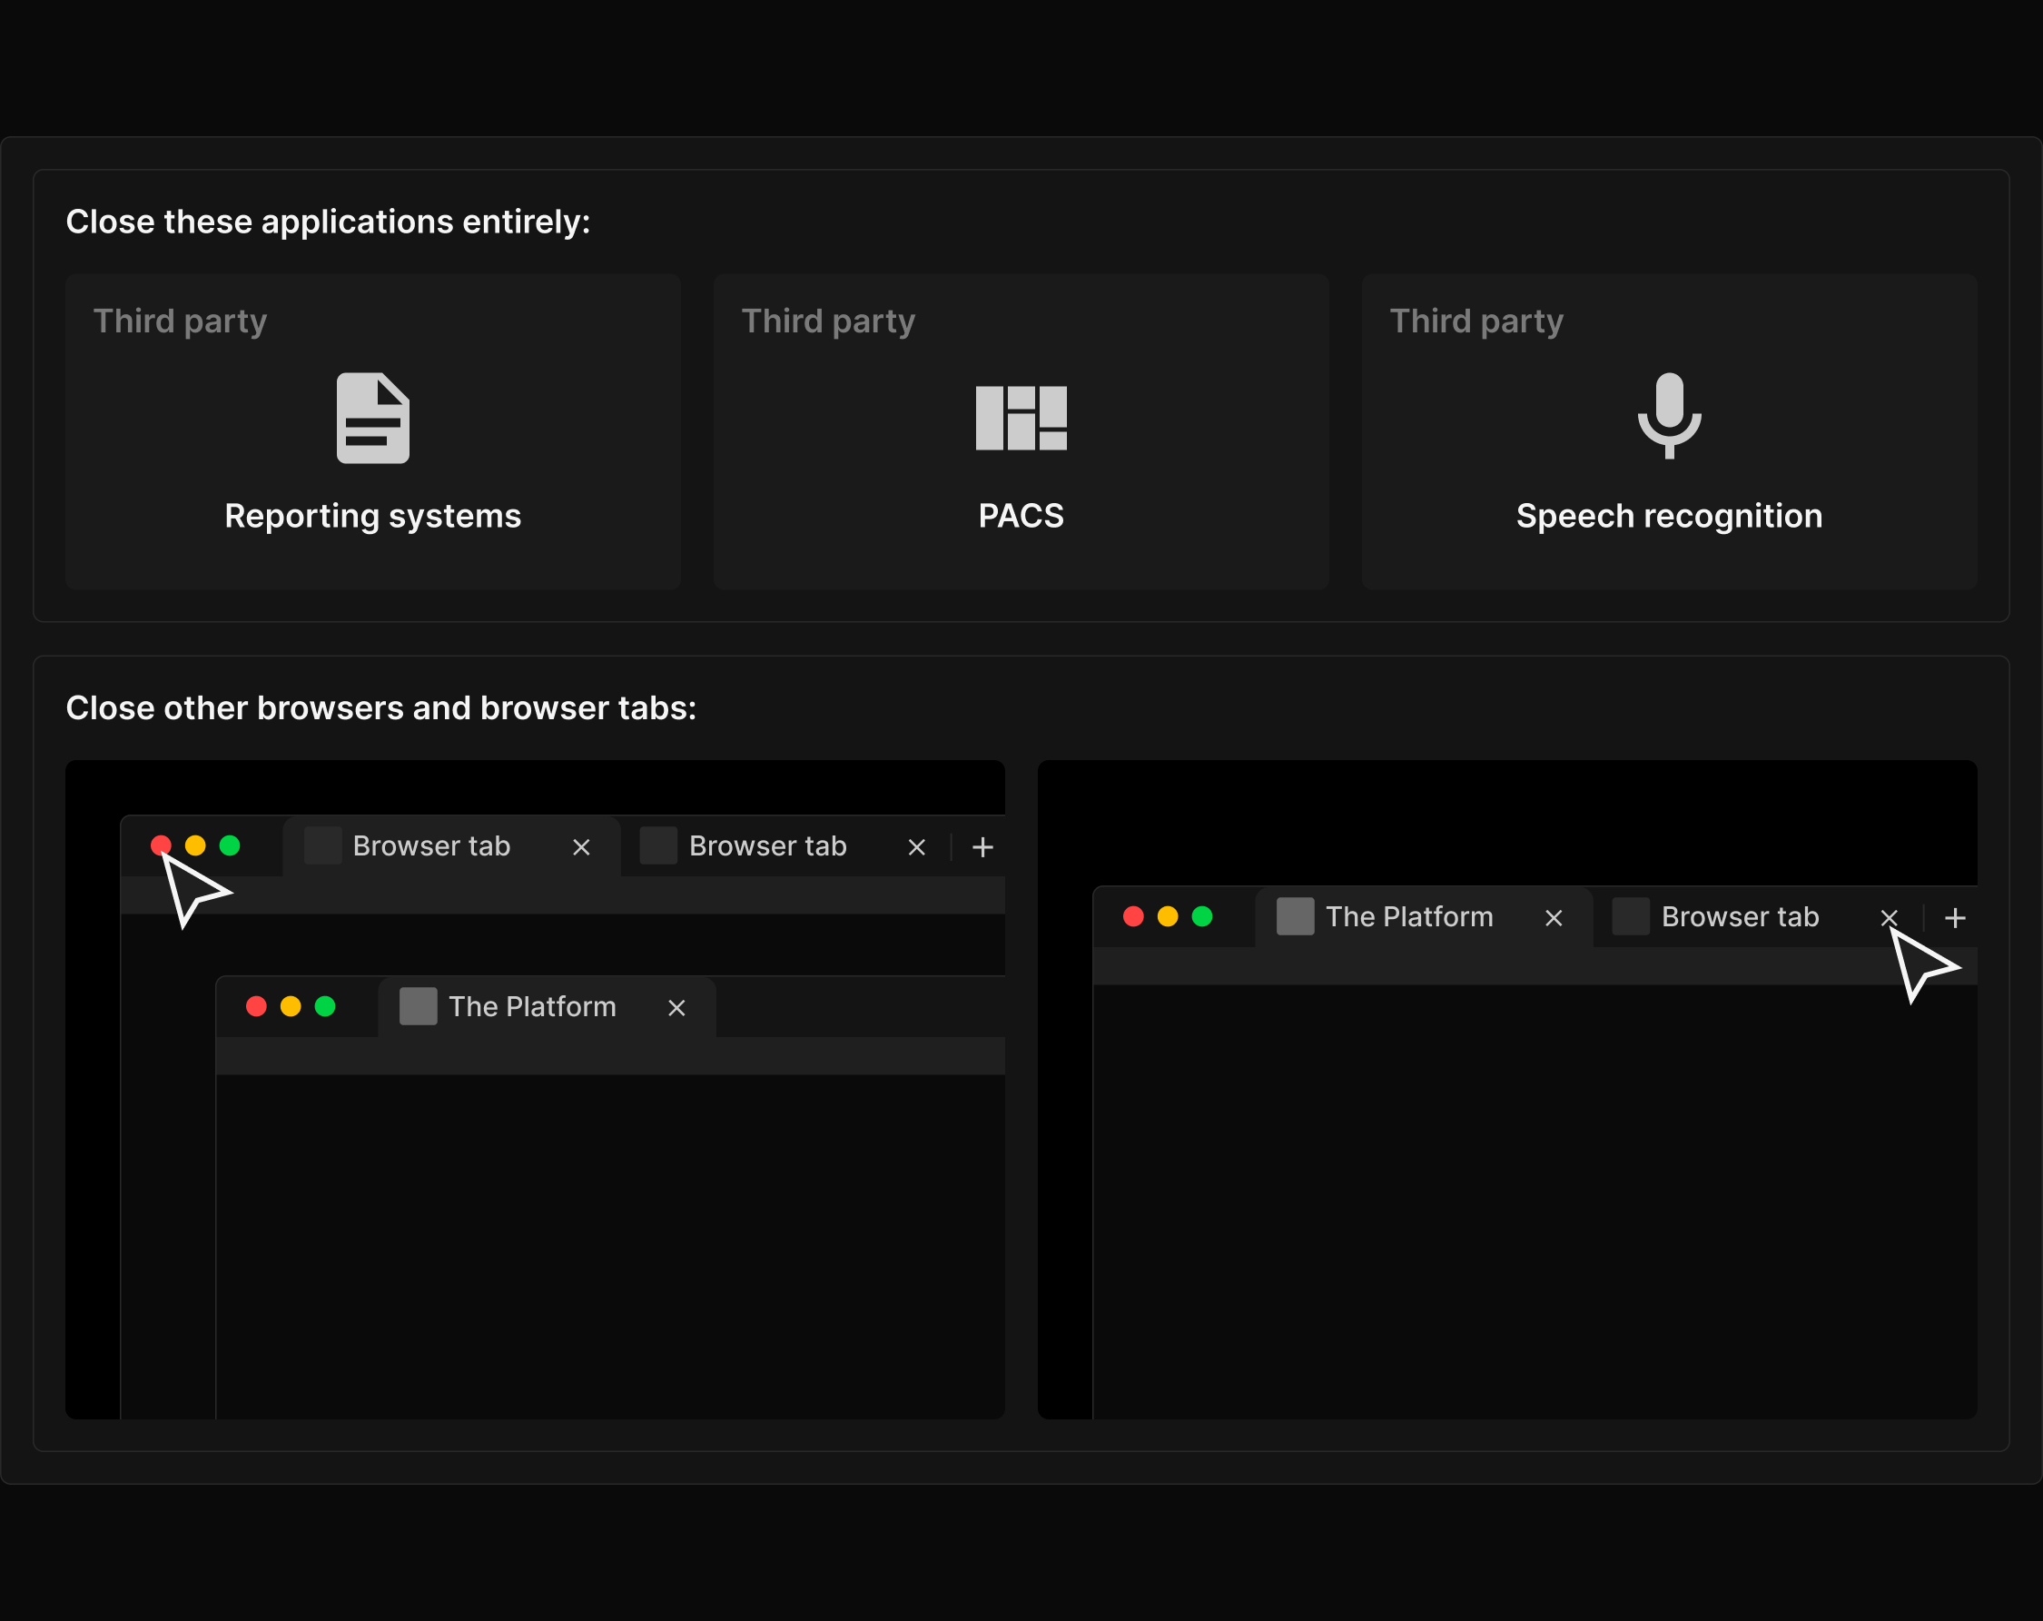Image resolution: width=2043 pixels, height=1621 pixels.
Task: Select the second Browser tab in the back-left window
Action: tap(785, 846)
